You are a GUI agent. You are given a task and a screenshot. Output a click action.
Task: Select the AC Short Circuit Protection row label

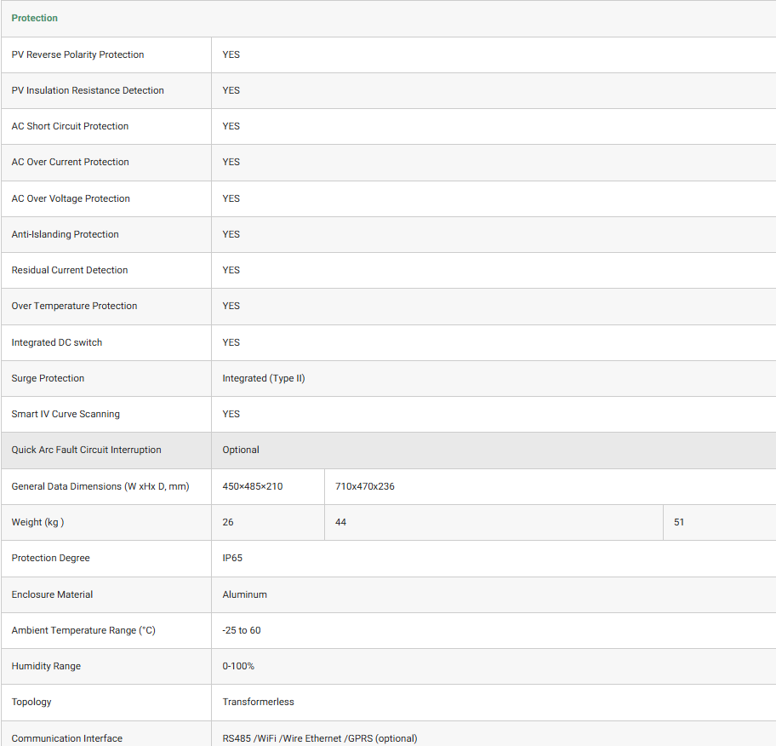[x=70, y=126]
